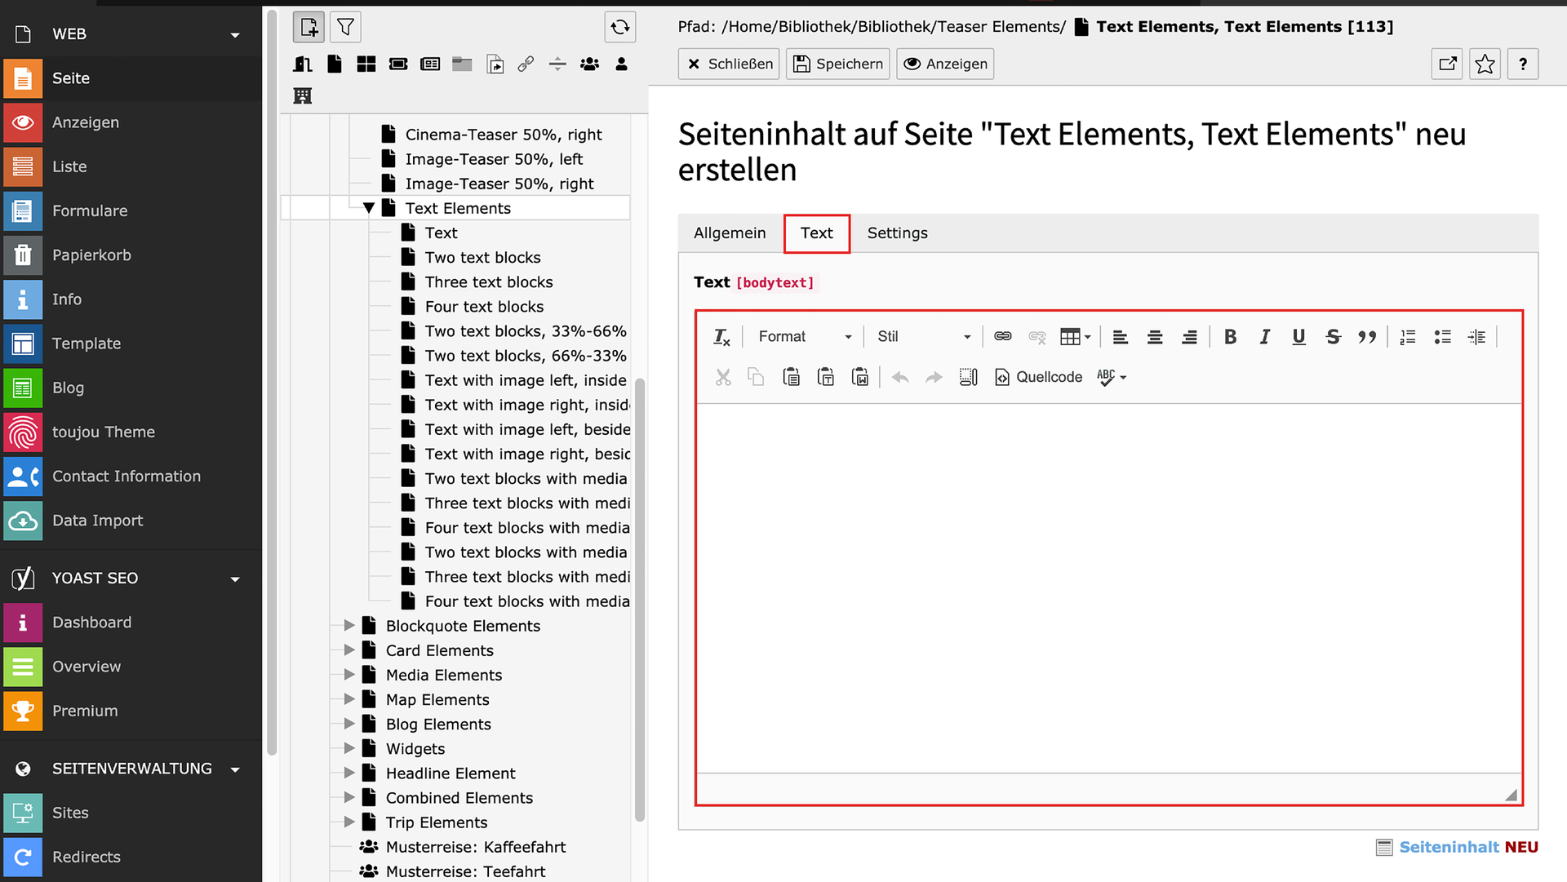Toggle strikethrough formatting
This screenshot has width=1567, height=882.
point(1333,337)
